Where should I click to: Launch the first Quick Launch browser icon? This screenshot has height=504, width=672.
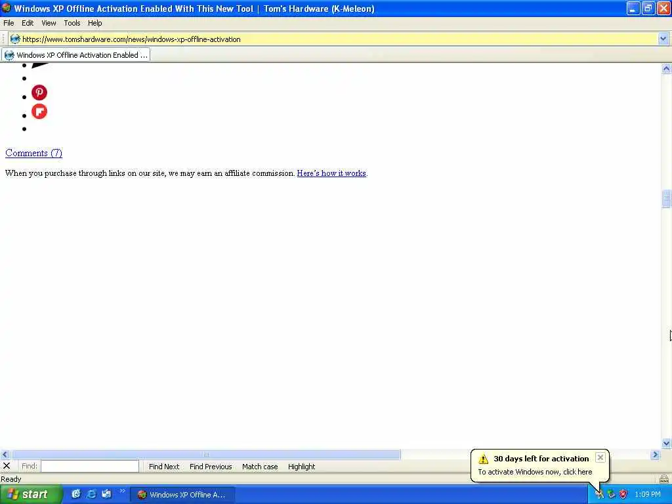[x=76, y=494]
